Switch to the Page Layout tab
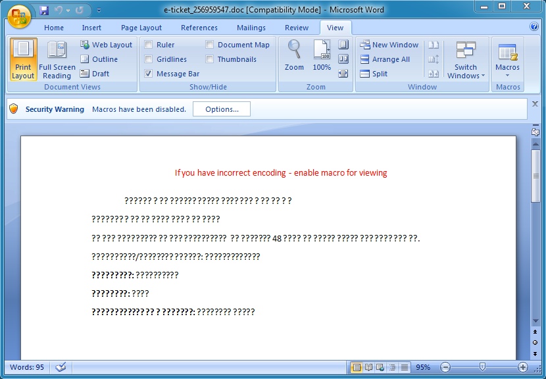 (x=141, y=28)
